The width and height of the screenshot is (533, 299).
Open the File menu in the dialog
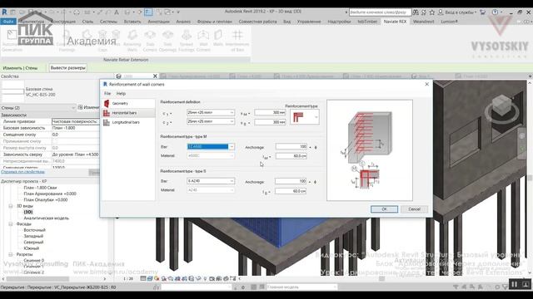[x=107, y=94]
